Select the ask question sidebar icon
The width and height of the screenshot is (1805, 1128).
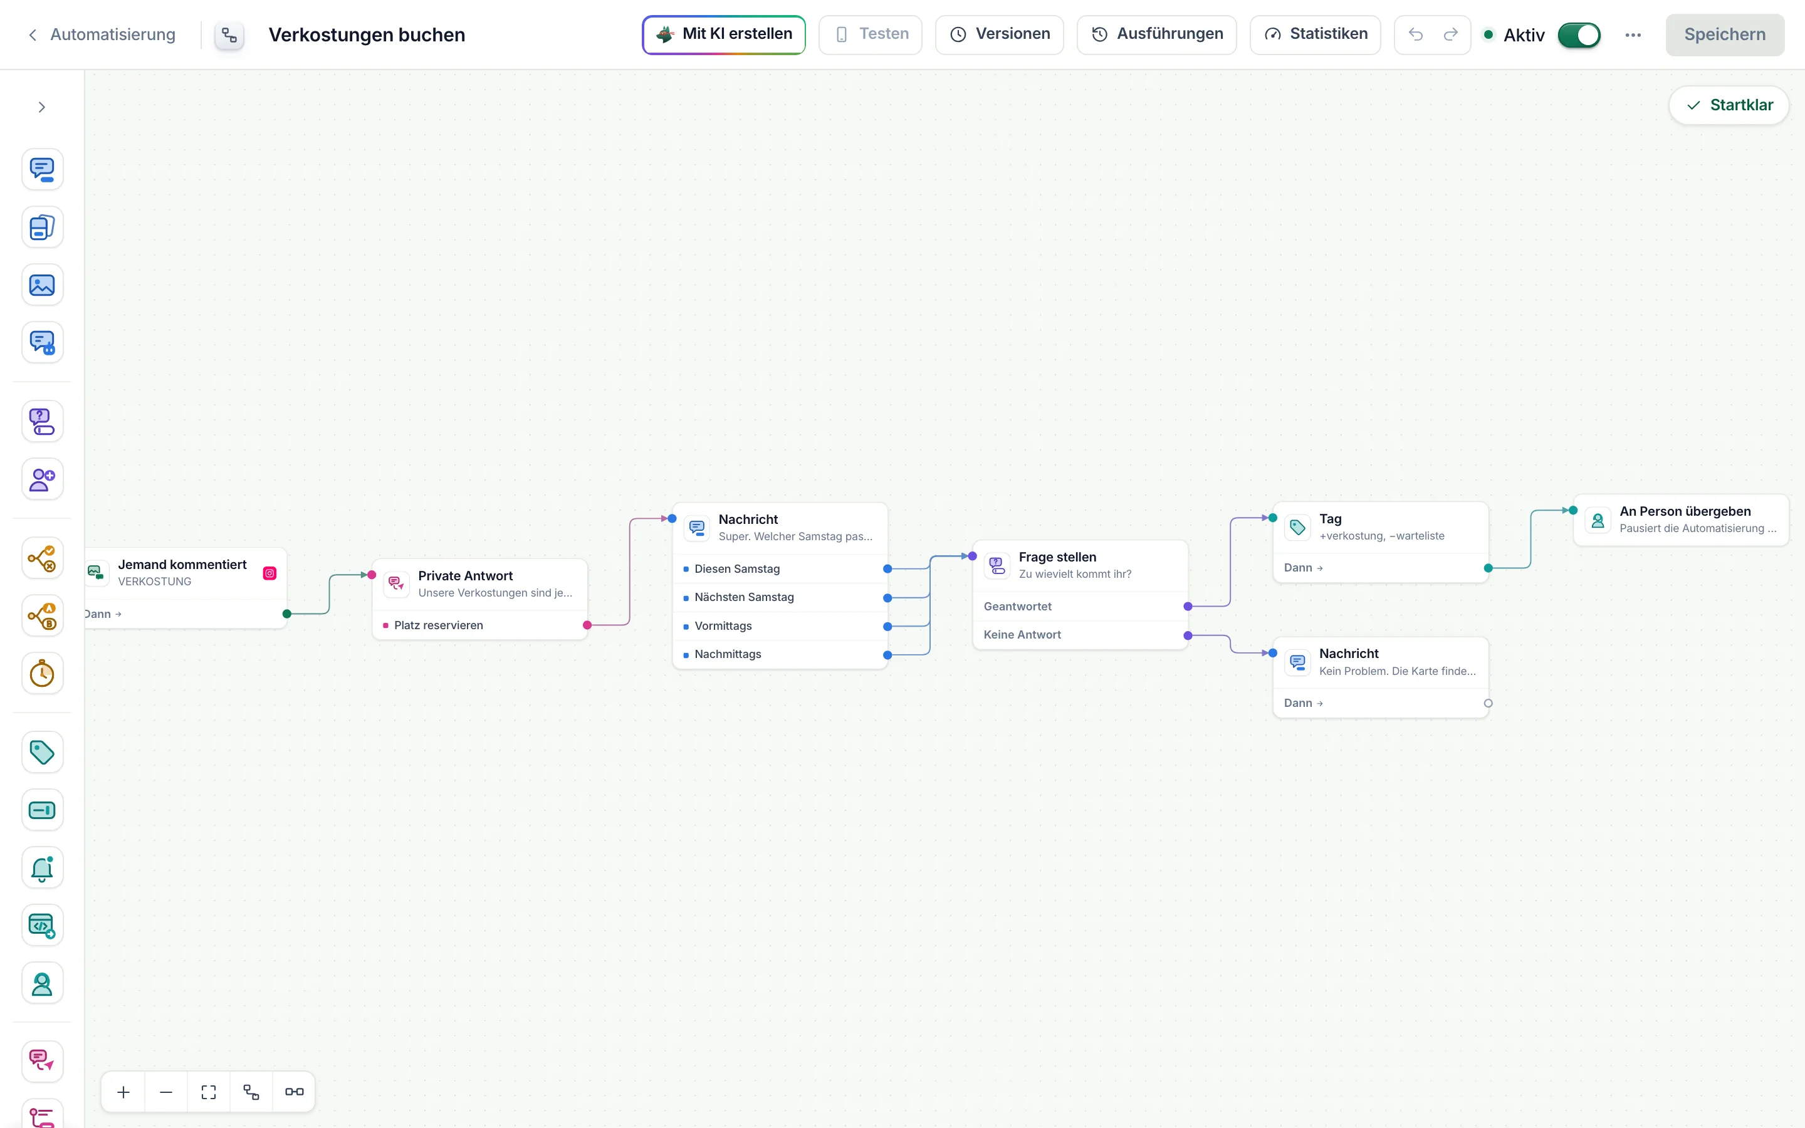point(43,422)
